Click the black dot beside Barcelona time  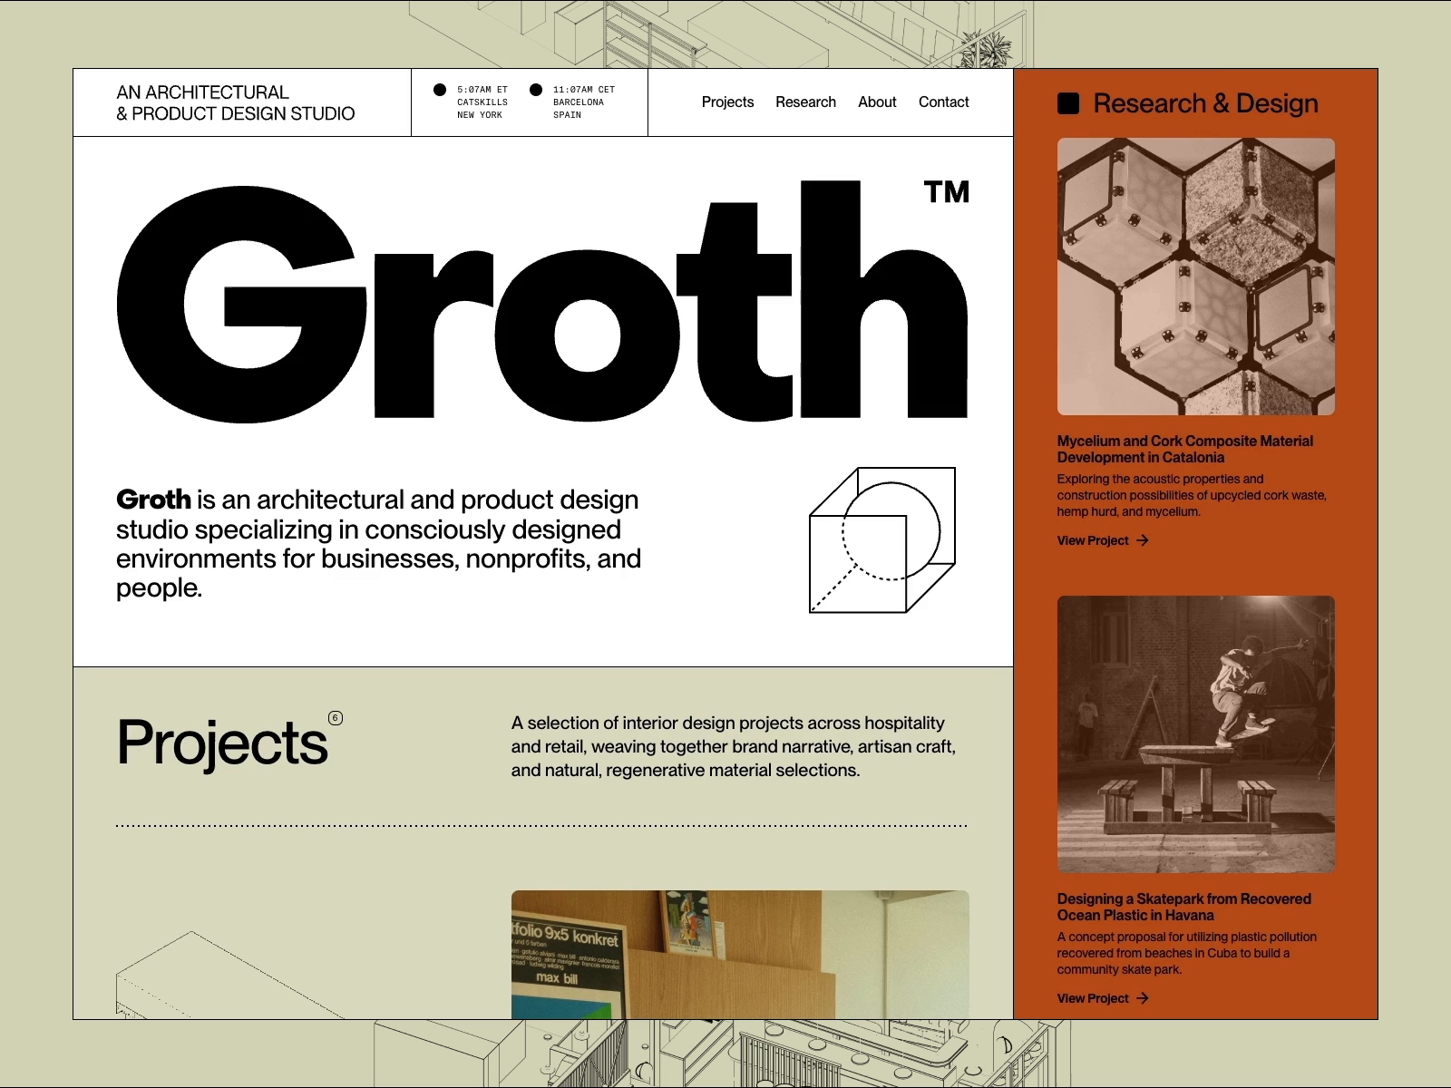536,90
